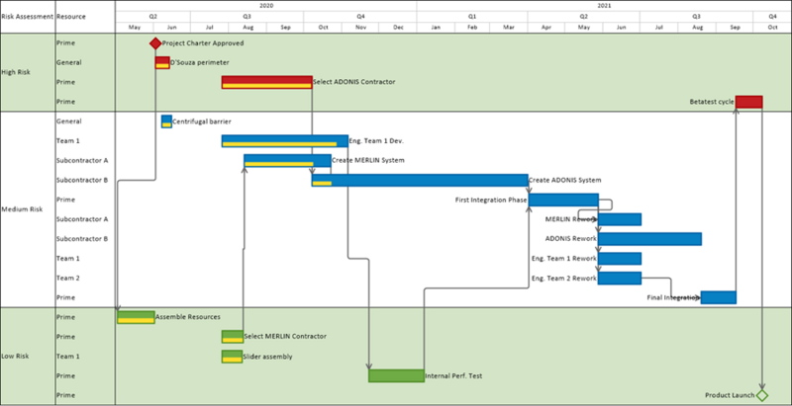Image resolution: width=792 pixels, height=406 pixels.
Task: Select the High Risk swimlane label
Action: tap(16, 72)
